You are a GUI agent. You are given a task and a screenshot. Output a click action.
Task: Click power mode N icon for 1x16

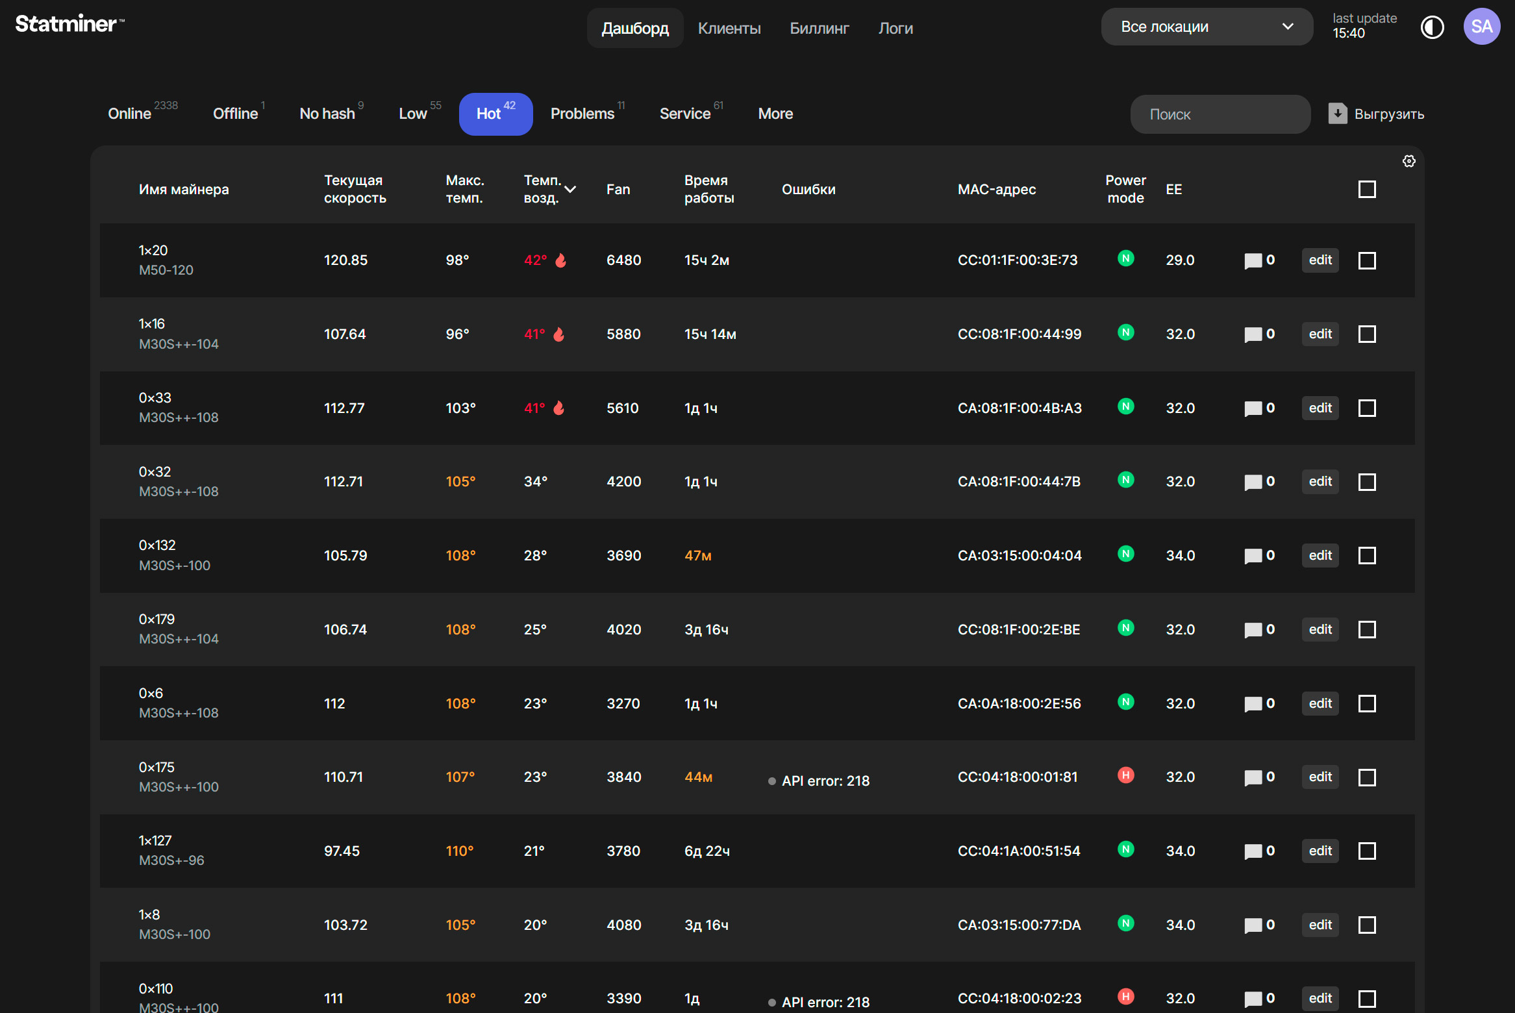1125,332
